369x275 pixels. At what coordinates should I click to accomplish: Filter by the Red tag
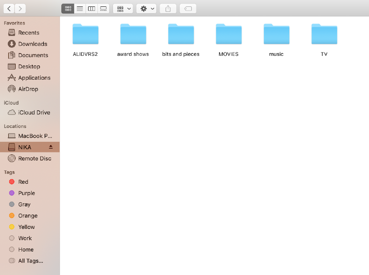[30, 182]
